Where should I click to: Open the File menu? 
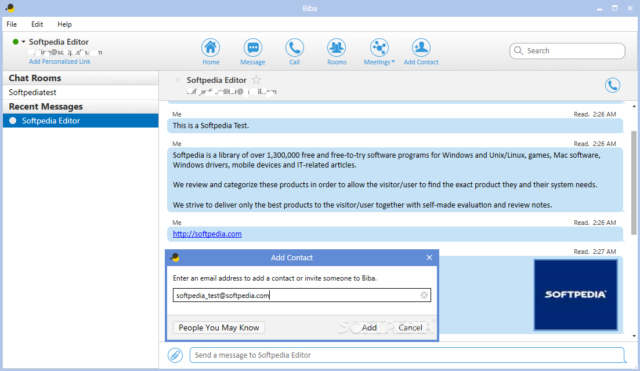pyautogui.click(x=12, y=24)
